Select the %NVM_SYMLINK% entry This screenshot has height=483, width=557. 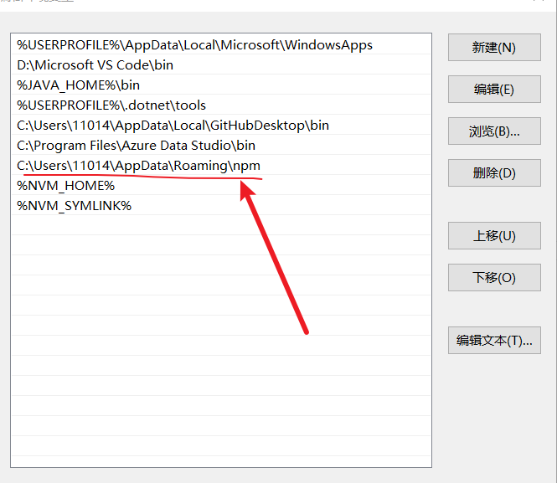tap(74, 206)
